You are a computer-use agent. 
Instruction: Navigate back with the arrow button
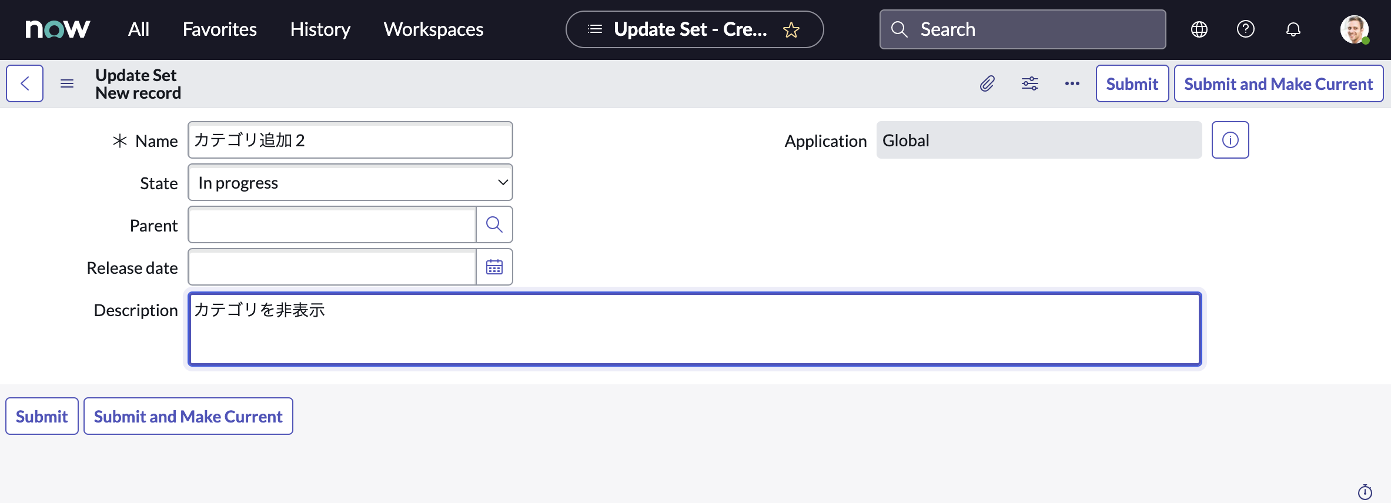[x=25, y=83]
